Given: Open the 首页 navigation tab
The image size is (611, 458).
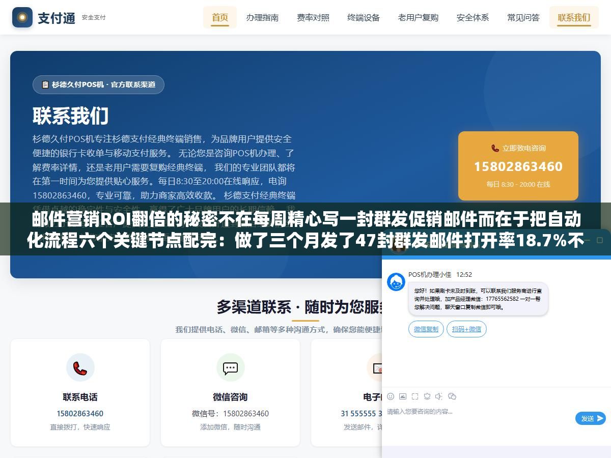Looking at the screenshot, I should point(220,17).
